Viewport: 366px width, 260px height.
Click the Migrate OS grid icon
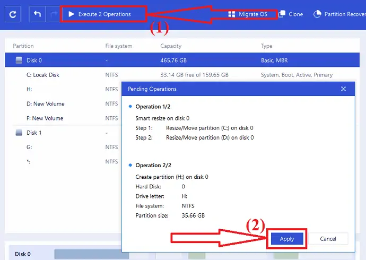(x=232, y=14)
